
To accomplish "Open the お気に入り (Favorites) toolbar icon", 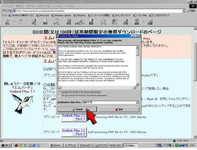I will (80, 22).
